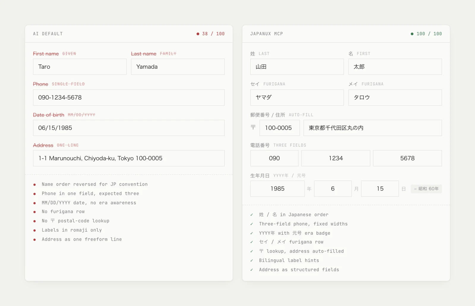
Task: Click the one-line Address field
Action: point(129,158)
